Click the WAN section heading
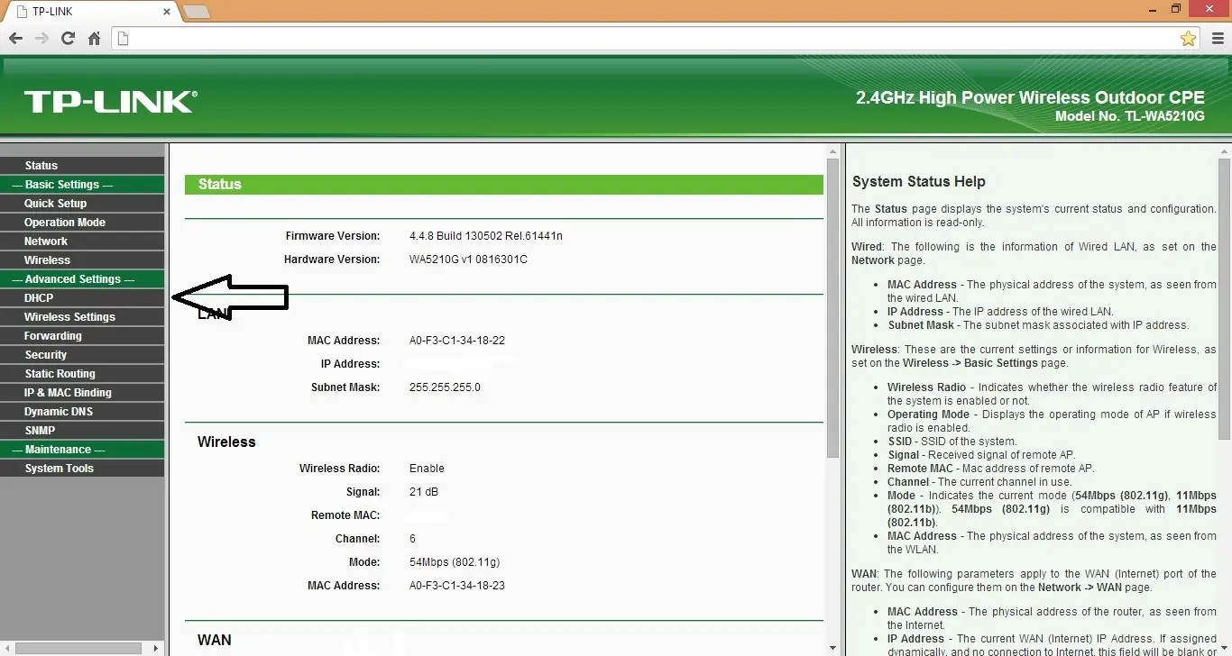Viewport: 1232px width, 656px height. [x=215, y=640]
